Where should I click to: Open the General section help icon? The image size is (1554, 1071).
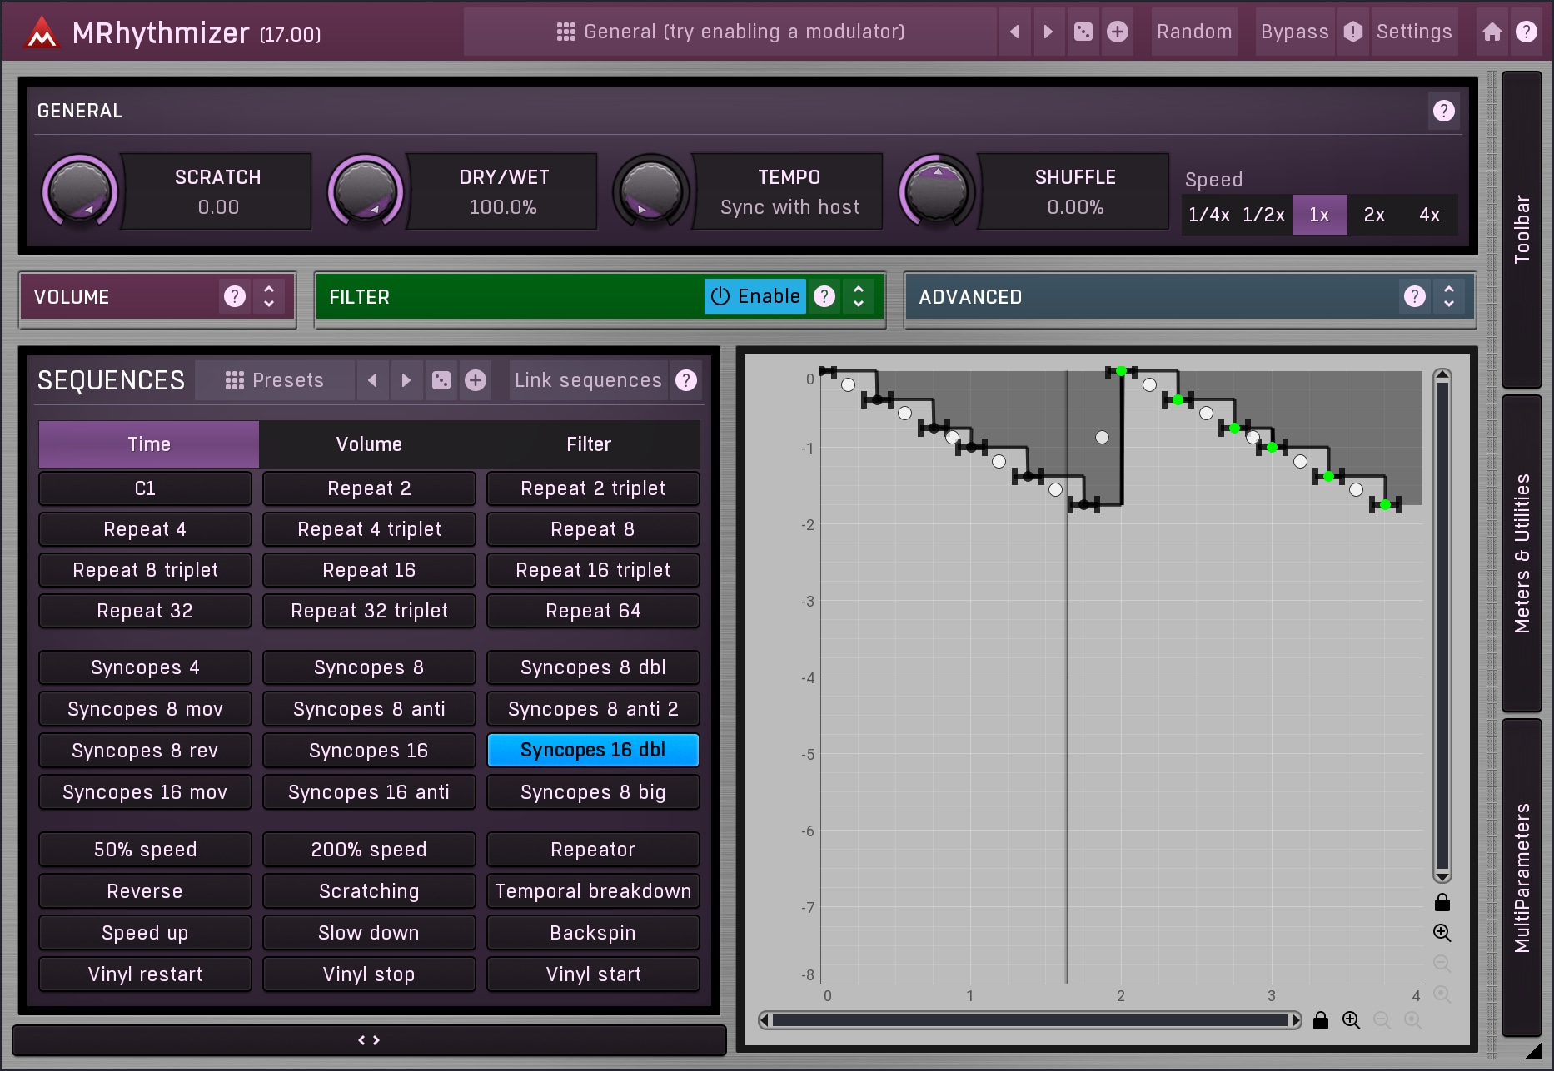[x=1443, y=111]
